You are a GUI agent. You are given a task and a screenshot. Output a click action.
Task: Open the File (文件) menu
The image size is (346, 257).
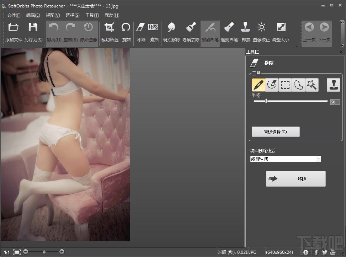[14, 15]
